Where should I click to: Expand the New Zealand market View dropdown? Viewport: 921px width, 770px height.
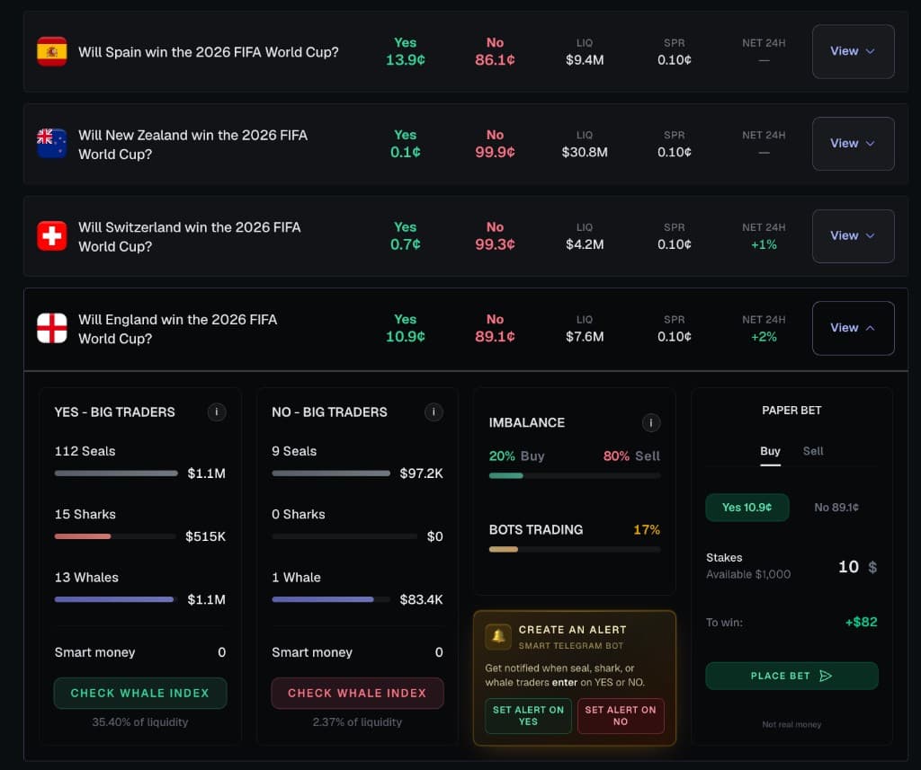853,144
